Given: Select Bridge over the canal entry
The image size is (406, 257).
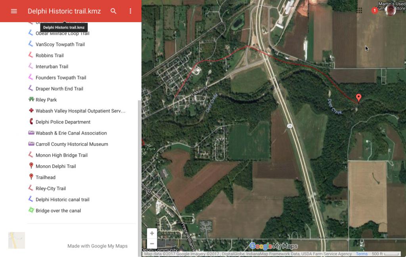Looking at the screenshot, I should [58, 211].
